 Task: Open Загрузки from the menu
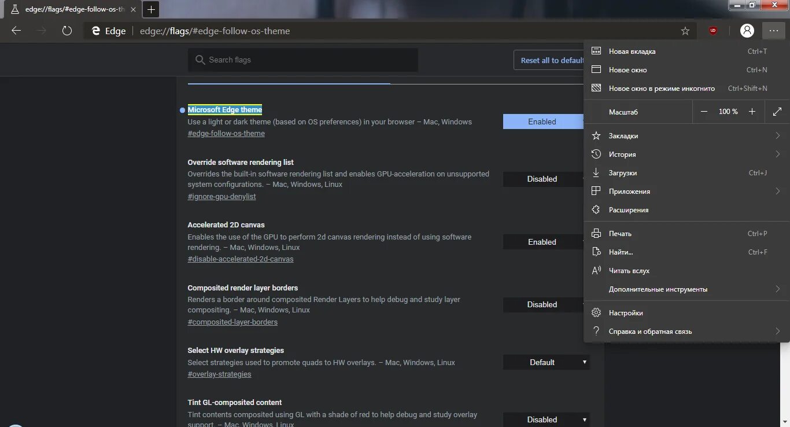tap(686, 173)
